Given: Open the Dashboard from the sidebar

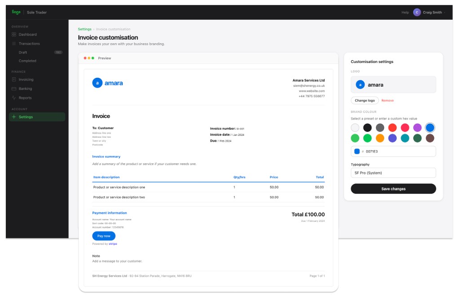Looking at the screenshot, I should click(29, 34).
